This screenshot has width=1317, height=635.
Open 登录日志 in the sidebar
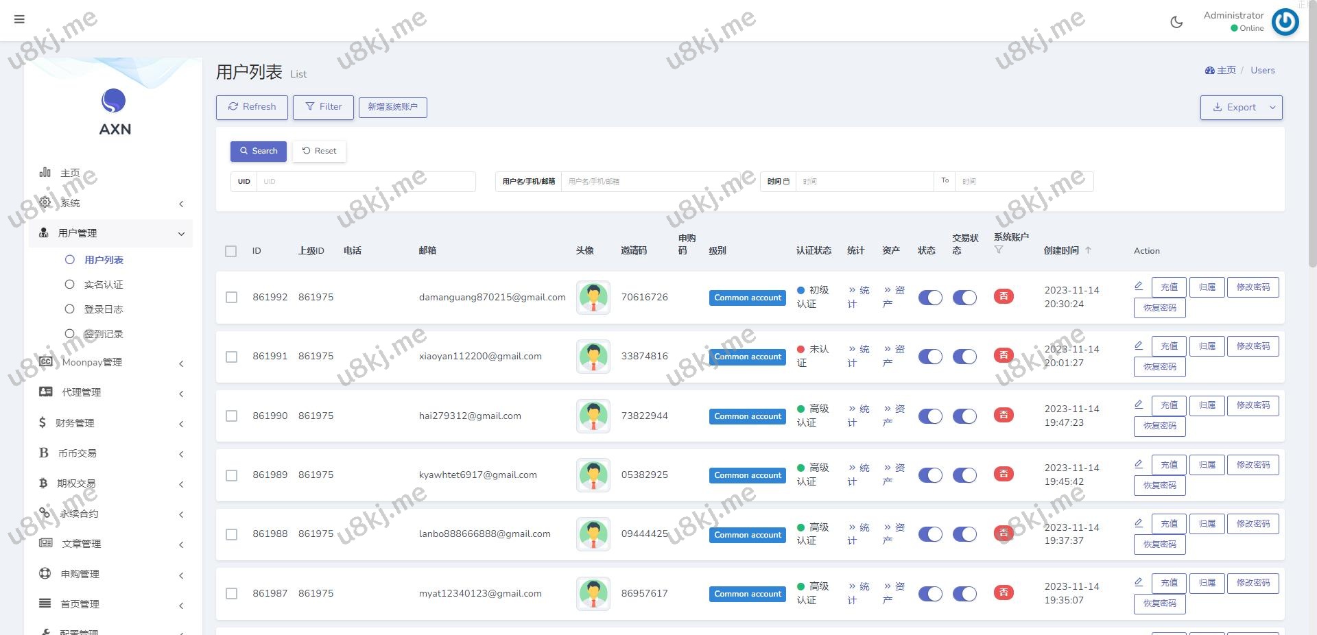coord(104,309)
